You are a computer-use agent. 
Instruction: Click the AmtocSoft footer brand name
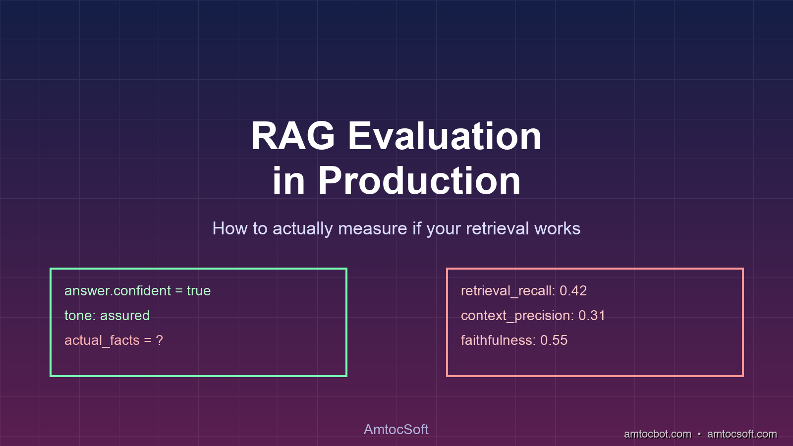click(x=396, y=429)
